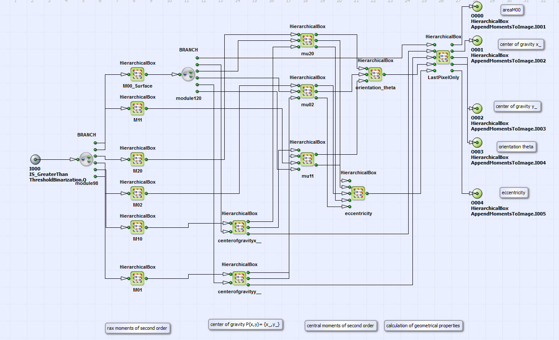The height and width of the screenshot is (340, 559).
Task: Click the 'orientation theta' comment label
Action: 516,147
